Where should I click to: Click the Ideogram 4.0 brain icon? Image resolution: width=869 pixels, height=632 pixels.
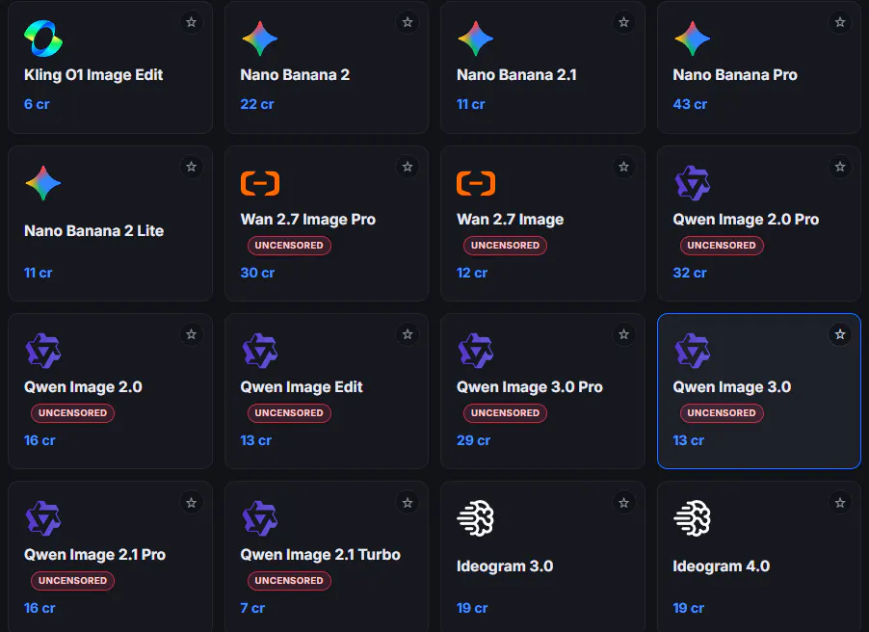click(x=692, y=518)
